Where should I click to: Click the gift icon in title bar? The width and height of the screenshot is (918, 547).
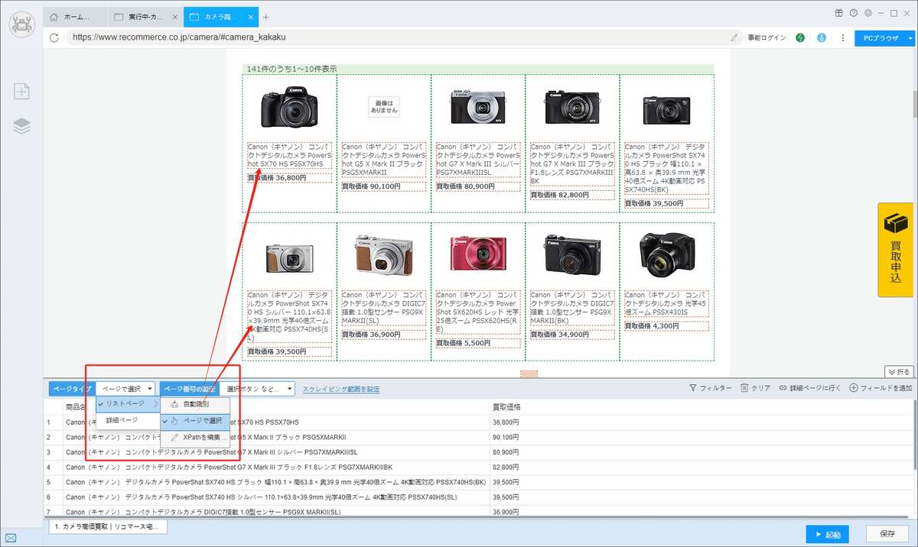839,13
